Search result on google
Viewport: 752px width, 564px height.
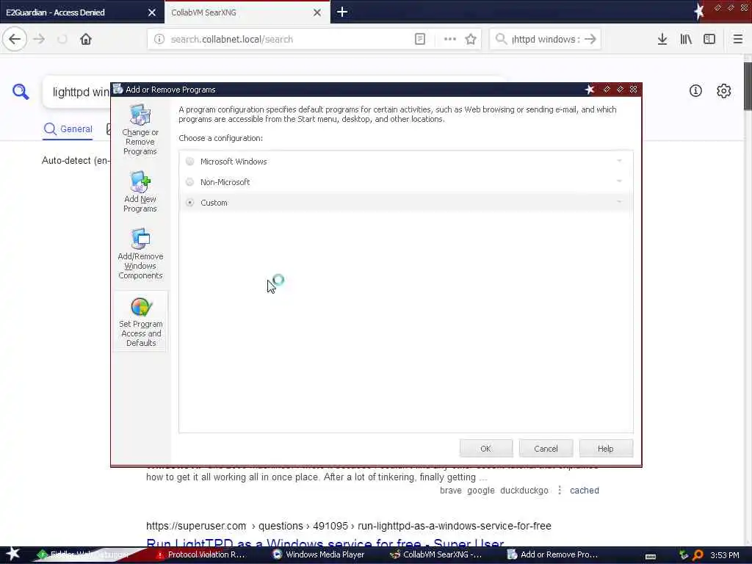(x=480, y=490)
